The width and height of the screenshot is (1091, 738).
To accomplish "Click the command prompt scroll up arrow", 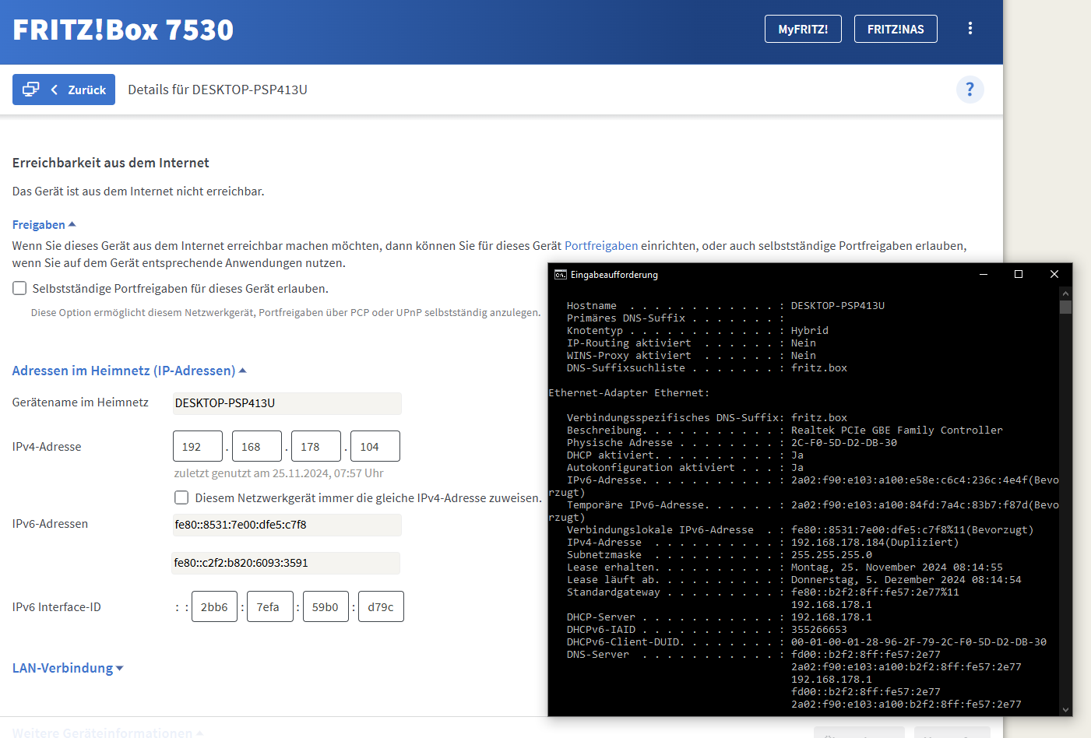I will (1065, 293).
